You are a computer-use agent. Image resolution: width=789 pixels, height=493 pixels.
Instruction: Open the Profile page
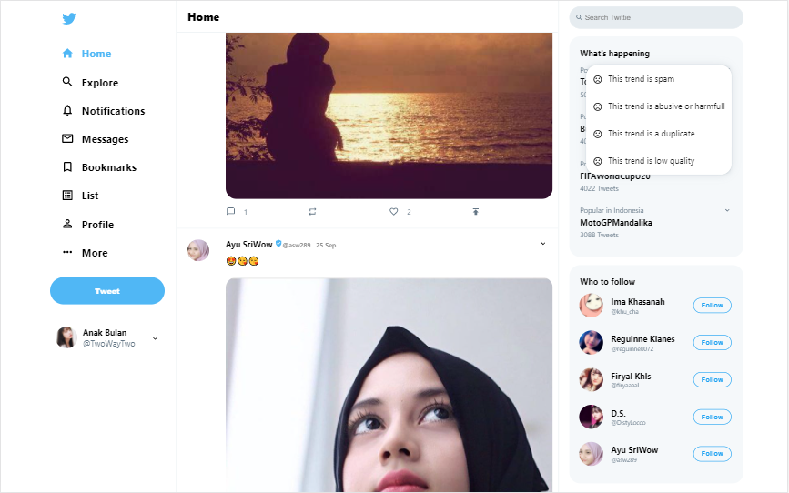pyautogui.click(x=97, y=225)
